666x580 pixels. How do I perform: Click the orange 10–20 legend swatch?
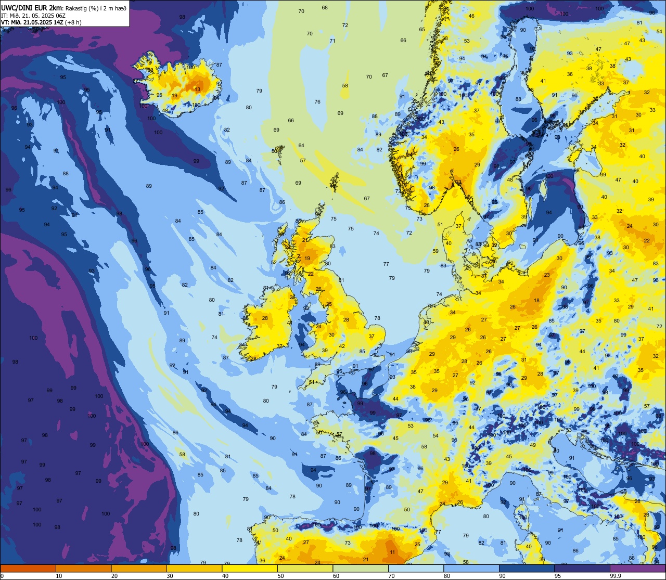pyautogui.click(x=83, y=568)
